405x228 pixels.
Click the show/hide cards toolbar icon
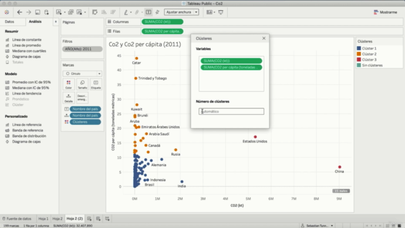[209, 12]
